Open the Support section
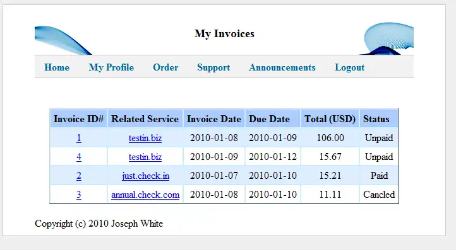 [213, 67]
